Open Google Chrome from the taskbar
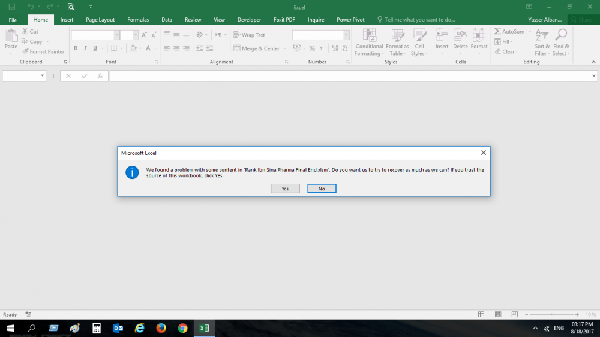600x337 pixels. 182,328
